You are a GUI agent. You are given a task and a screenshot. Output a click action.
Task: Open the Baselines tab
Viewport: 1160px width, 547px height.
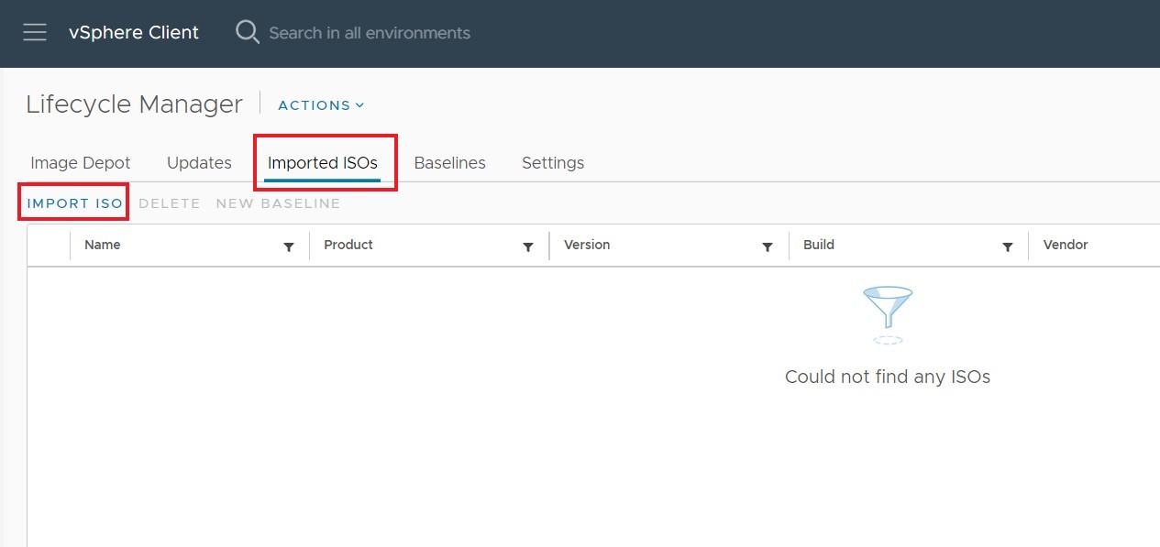450,163
